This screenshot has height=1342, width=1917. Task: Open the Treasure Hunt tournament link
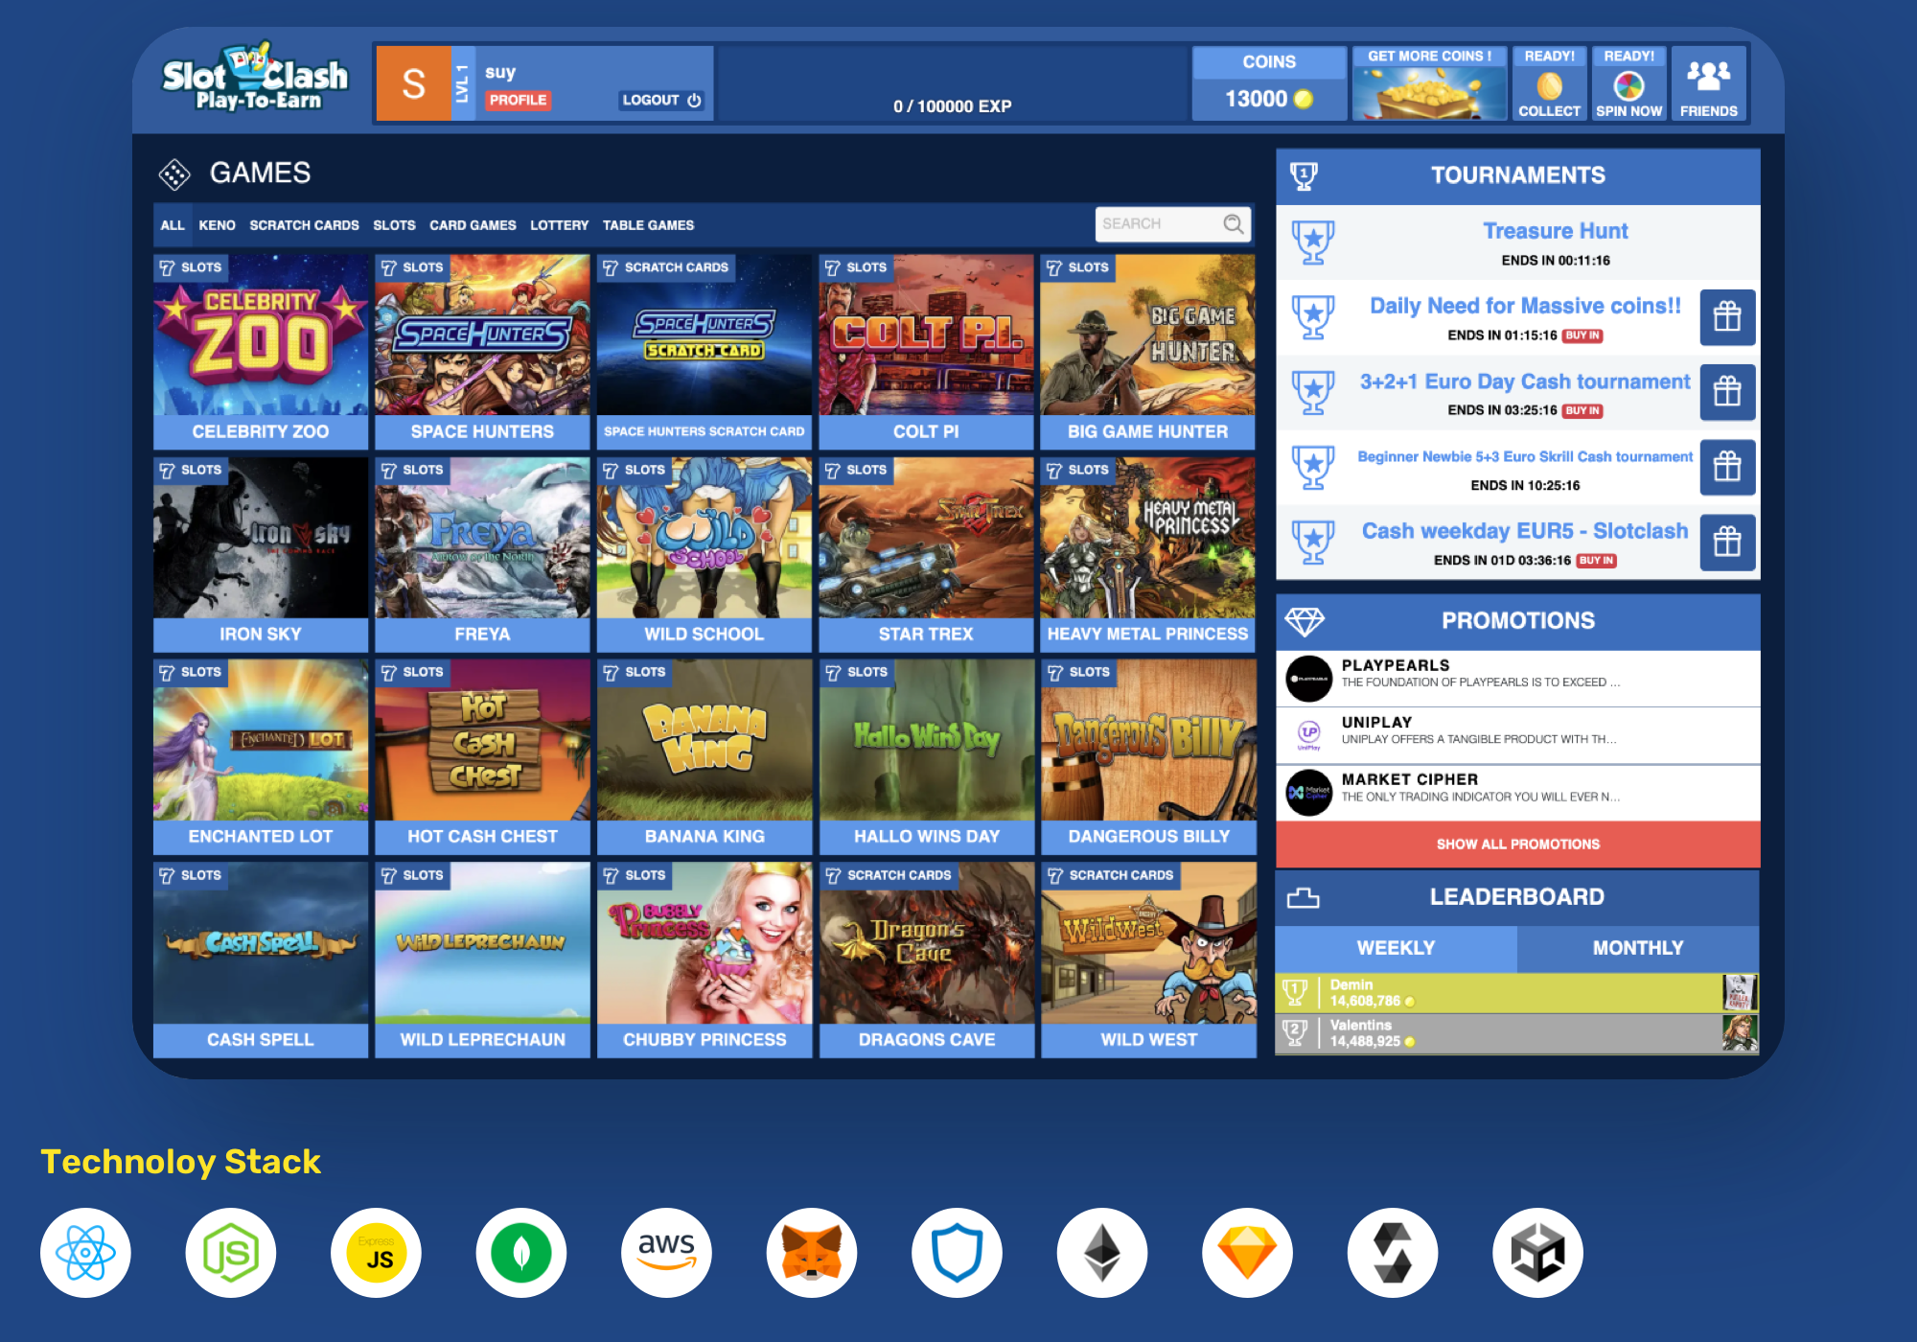tap(1555, 231)
